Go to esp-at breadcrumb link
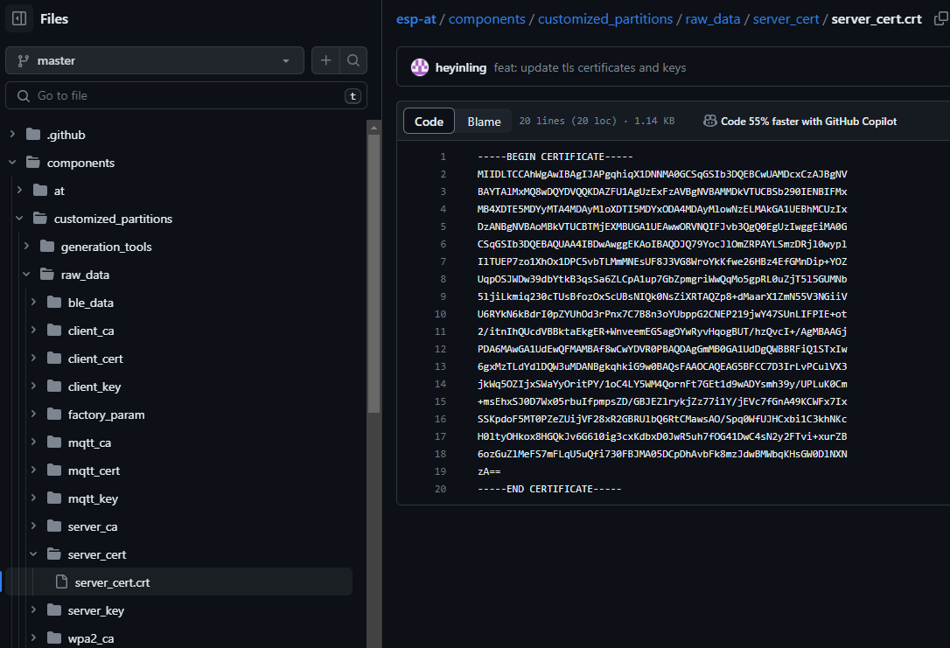Image resolution: width=950 pixels, height=648 pixels. tap(416, 18)
